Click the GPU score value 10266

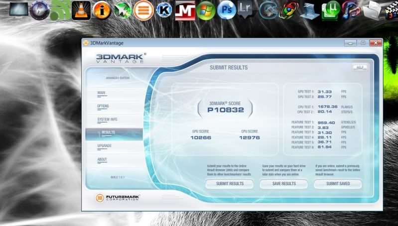point(201,138)
